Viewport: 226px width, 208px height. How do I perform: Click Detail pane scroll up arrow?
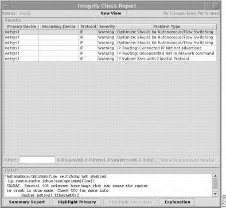click(x=215, y=176)
